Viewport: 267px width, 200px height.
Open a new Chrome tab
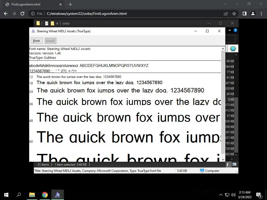(70, 4)
